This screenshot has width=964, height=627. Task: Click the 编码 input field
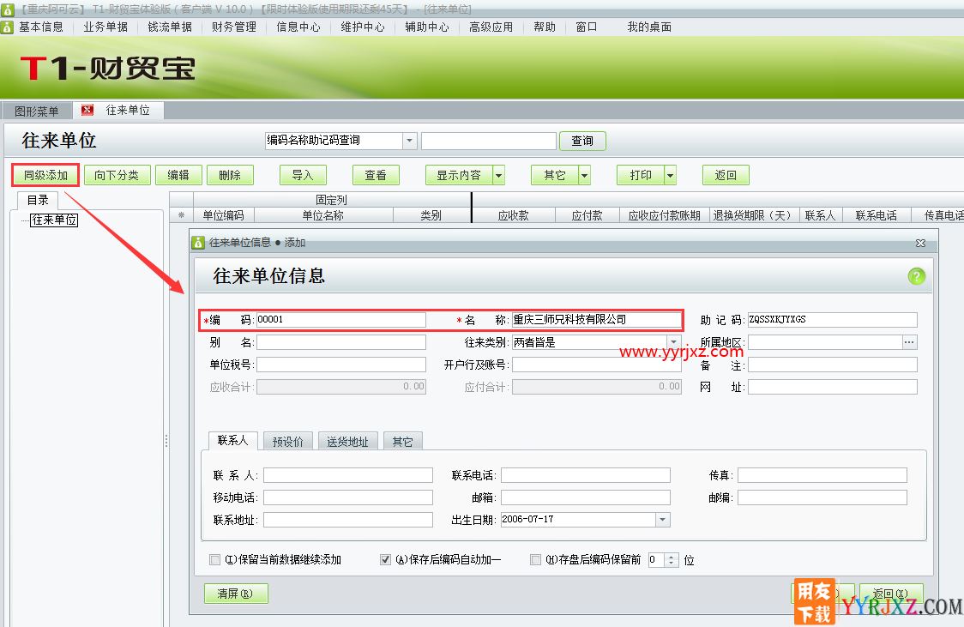(341, 320)
